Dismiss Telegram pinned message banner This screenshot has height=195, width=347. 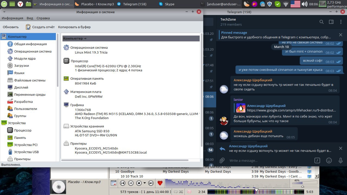[341, 35]
